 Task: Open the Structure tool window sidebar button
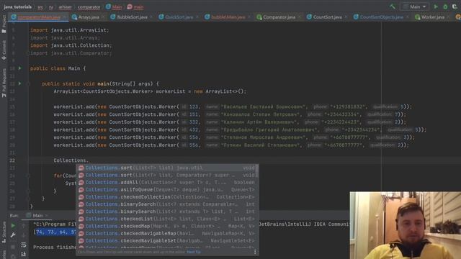click(x=4, y=232)
